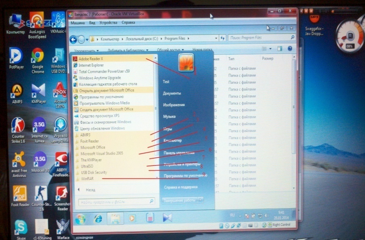
Task: Click the Завершение работы shutdown button
Action: 180,200
